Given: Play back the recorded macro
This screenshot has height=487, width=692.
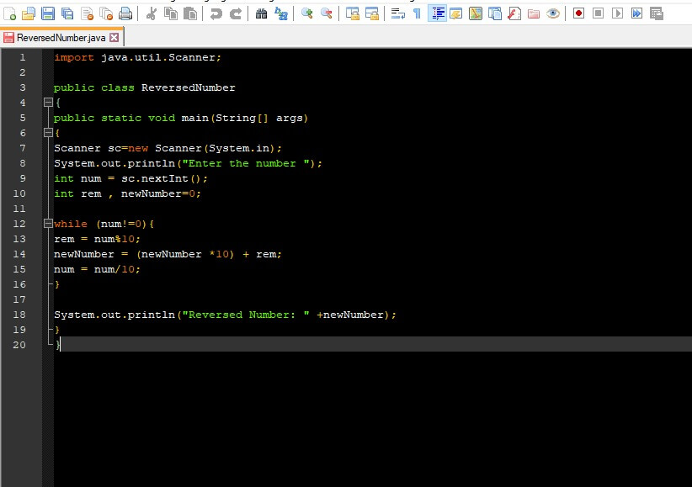Looking at the screenshot, I should [617, 13].
